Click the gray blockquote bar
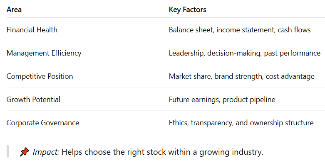 coord(7,151)
